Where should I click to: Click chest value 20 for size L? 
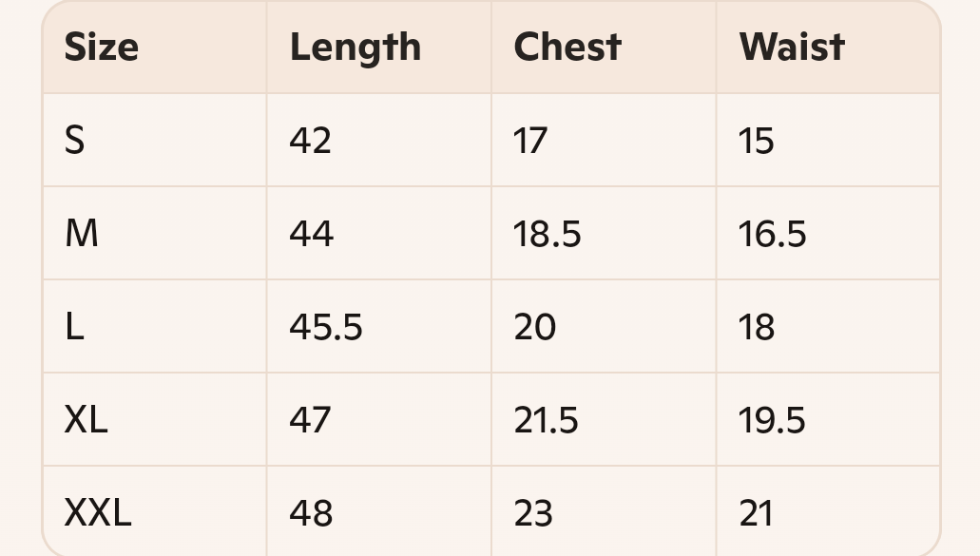tap(534, 327)
